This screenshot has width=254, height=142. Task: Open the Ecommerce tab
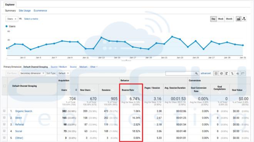[x=40, y=10]
